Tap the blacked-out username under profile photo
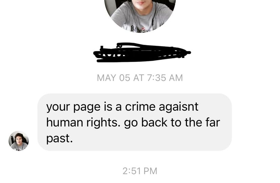Image resolution: width=280 pixels, height=183 pixels. 142,53
